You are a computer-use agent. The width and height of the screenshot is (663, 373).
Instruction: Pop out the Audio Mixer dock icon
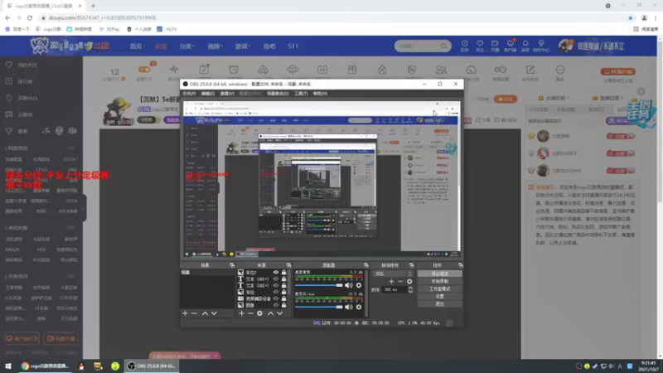[365, 265]
